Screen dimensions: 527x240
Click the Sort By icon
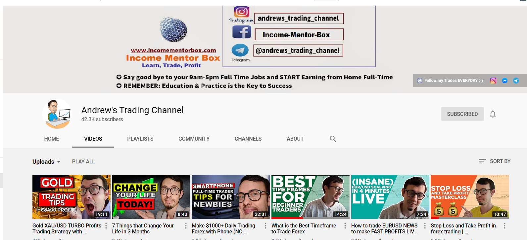pos(482,161)
